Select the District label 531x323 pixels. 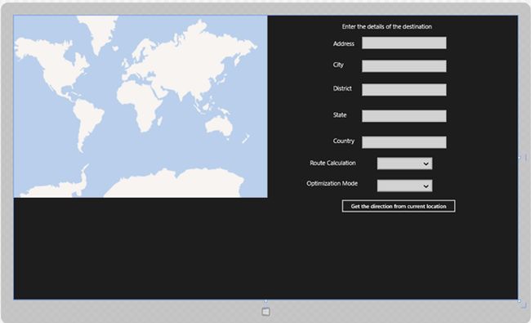point(342,88)
